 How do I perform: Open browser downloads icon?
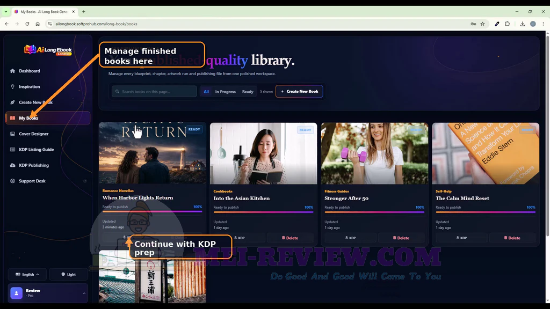pos(522,24)
